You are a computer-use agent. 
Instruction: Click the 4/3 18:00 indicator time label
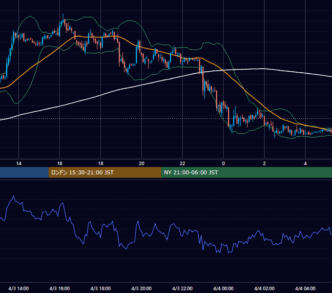[101, 288]
